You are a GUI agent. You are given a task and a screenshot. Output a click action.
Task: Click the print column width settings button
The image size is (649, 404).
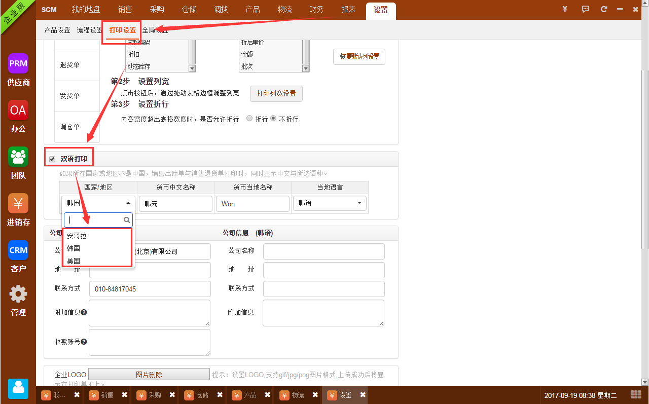[x=276, y=94]
